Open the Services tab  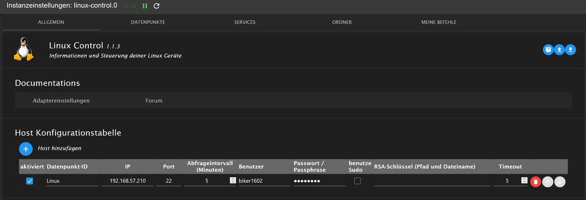coord(245,22)
